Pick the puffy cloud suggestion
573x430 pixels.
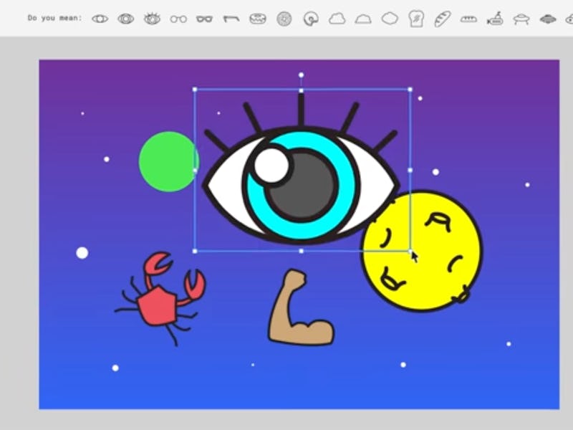(x=337, y=19)
